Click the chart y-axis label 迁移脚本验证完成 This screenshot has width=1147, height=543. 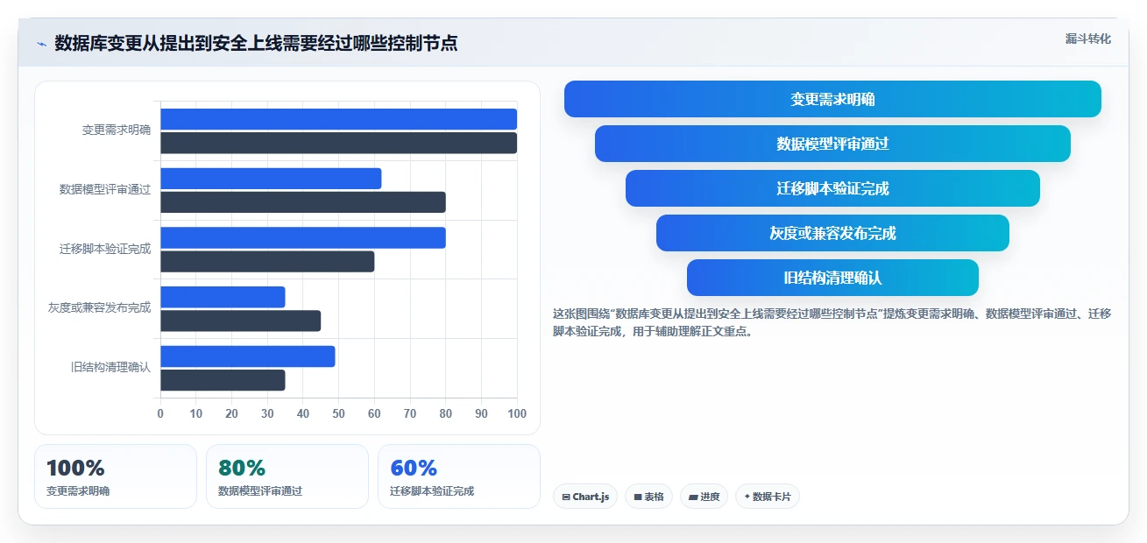[x=105, y=249]
